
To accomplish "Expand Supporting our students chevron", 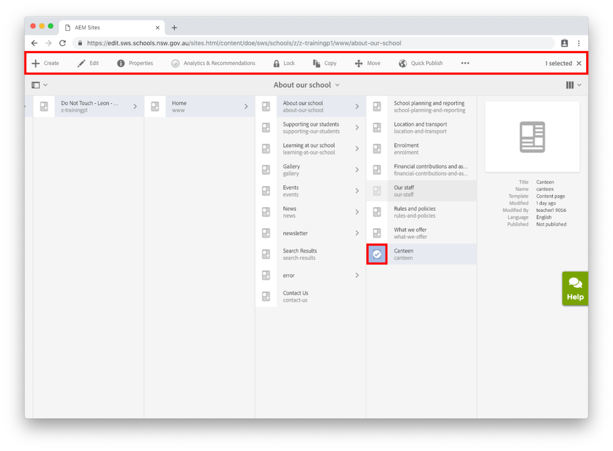I will pyautogui.click(x=357, y=128).
